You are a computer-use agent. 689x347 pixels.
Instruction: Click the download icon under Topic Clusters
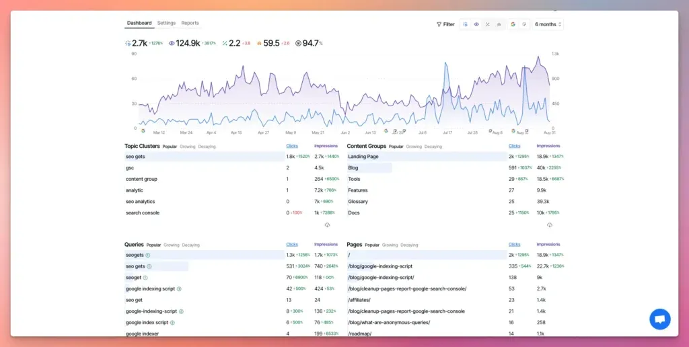click(x=327, y=225)
